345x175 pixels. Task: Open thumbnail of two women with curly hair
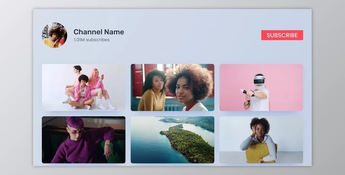(x=172, y=87)
